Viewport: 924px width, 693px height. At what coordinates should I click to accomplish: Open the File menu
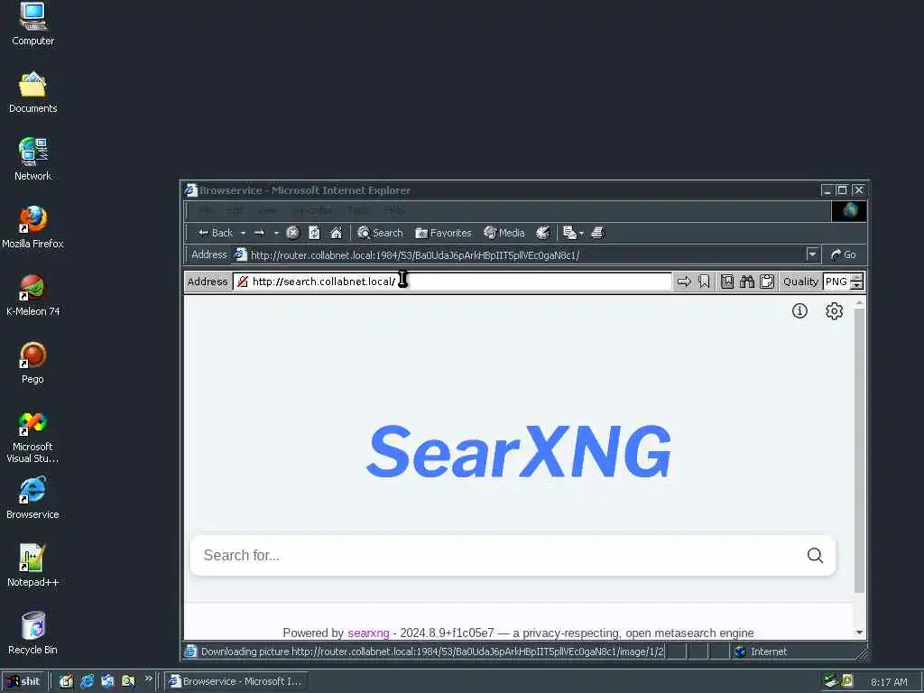coord(207,210)
